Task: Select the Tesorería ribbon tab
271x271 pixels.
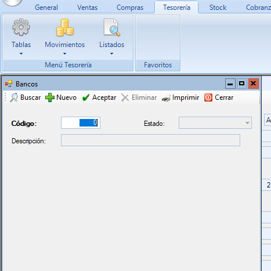Action: click(176, 8)
